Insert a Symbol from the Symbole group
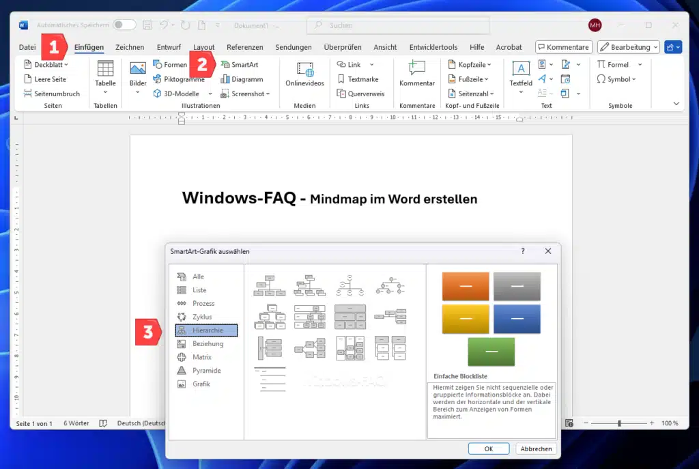Viewport: 699px width, 469px height. pos(616,79)
